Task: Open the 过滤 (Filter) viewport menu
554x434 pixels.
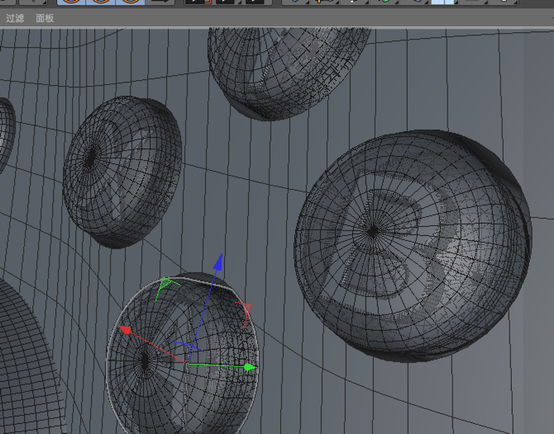Action: 15,18
